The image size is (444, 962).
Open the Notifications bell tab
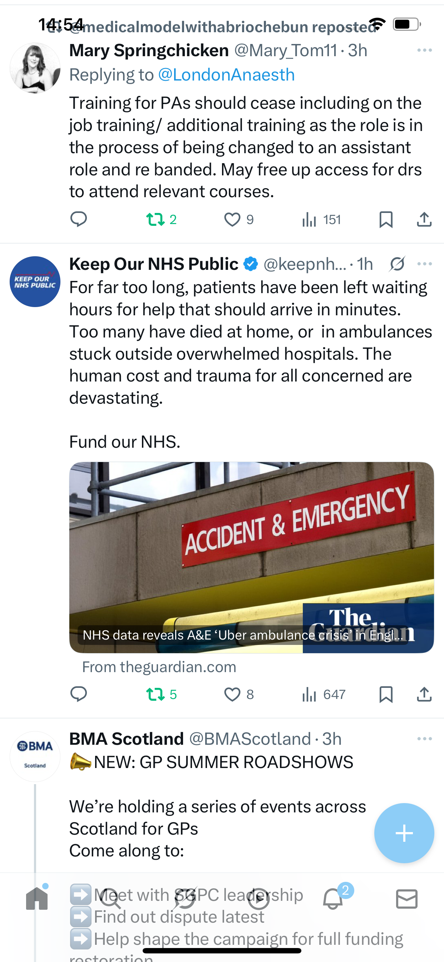click(333, 899)
